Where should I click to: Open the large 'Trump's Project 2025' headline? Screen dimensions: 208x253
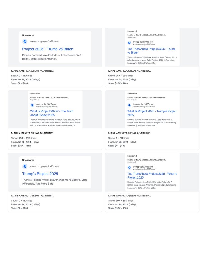pos(40,174)
